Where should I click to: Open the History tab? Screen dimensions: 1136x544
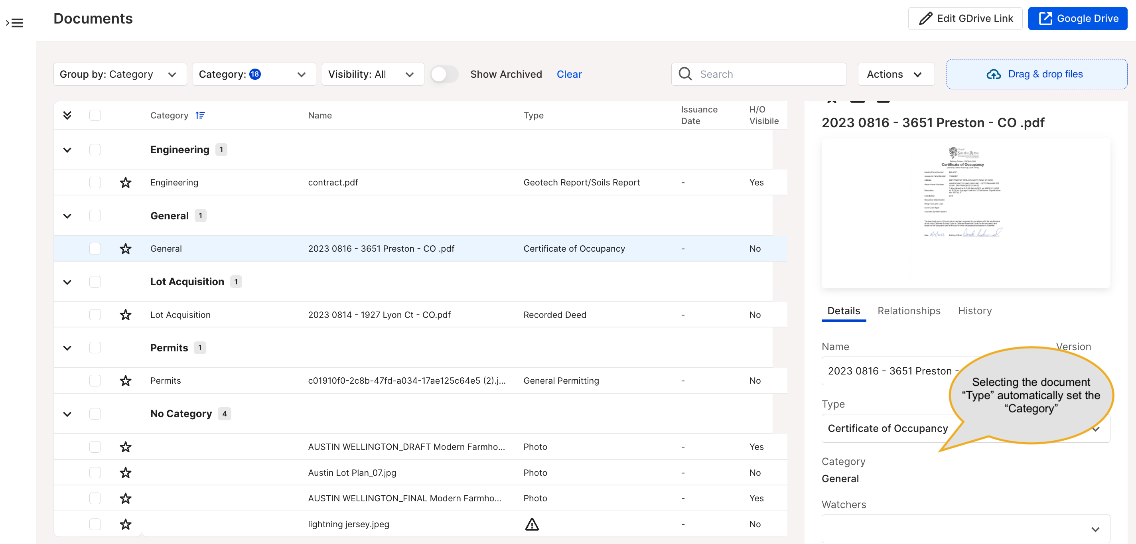[974, 311]
